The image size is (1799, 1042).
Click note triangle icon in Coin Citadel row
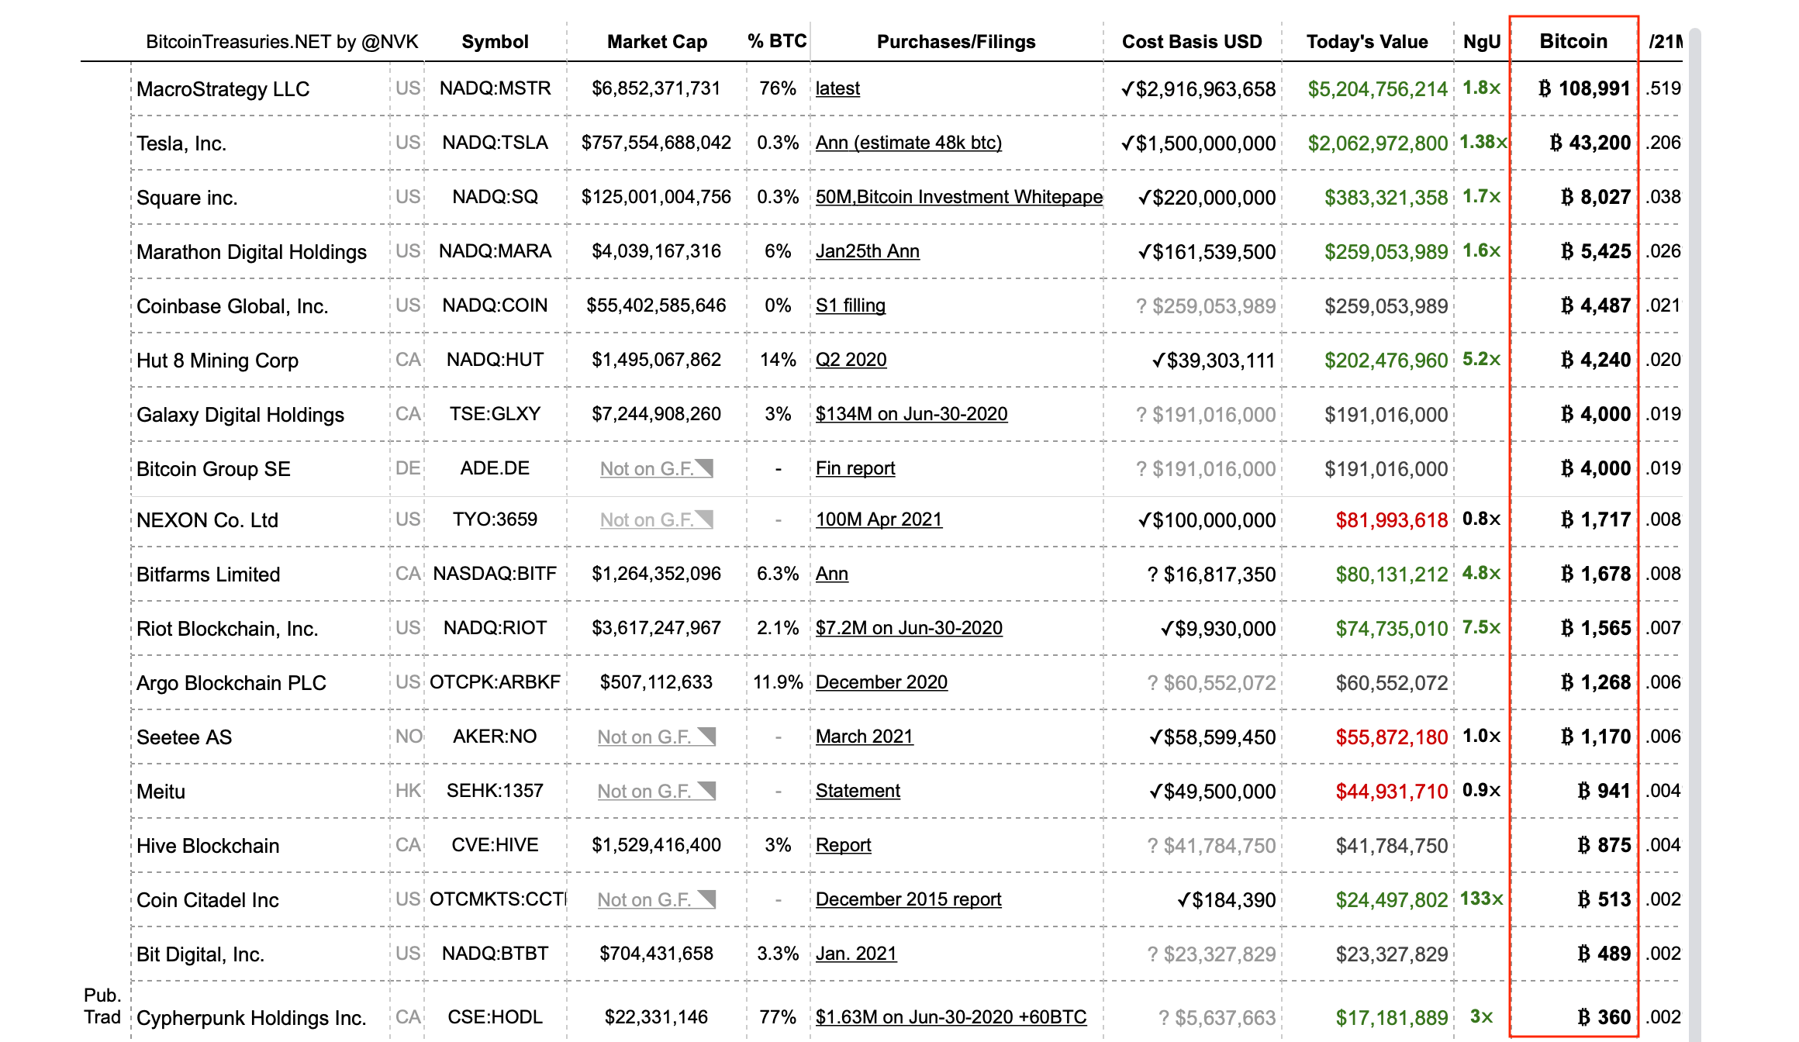click(x=706, y=899)
